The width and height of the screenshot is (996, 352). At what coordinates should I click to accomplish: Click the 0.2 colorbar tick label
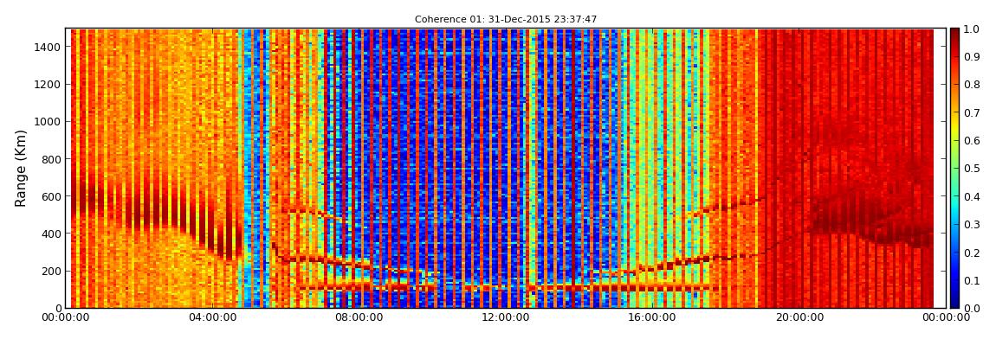[973, 253]
